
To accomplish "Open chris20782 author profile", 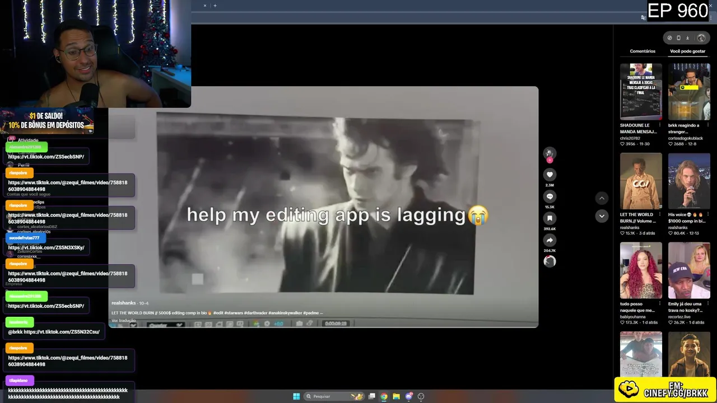I will (630, 138).
